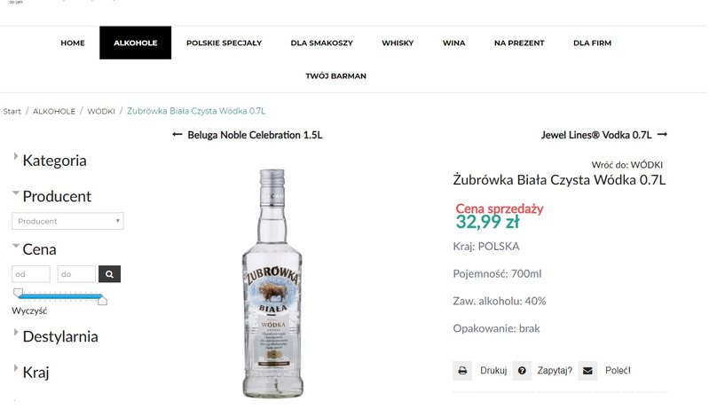Open the WHISKY menu item
This screenshot has height=417, width=709.
pos(398,43)
